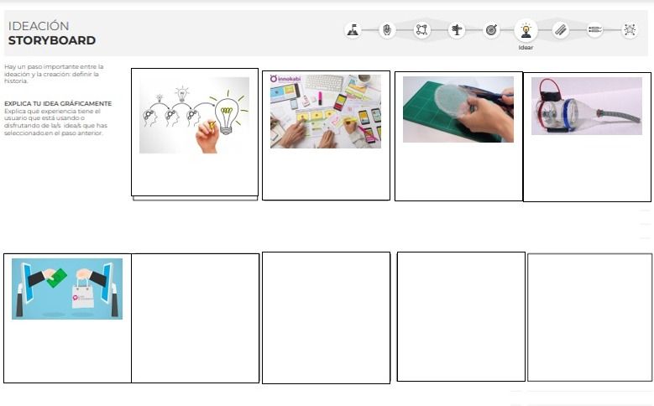Click the STORYBOARD heading

point(52,40)
